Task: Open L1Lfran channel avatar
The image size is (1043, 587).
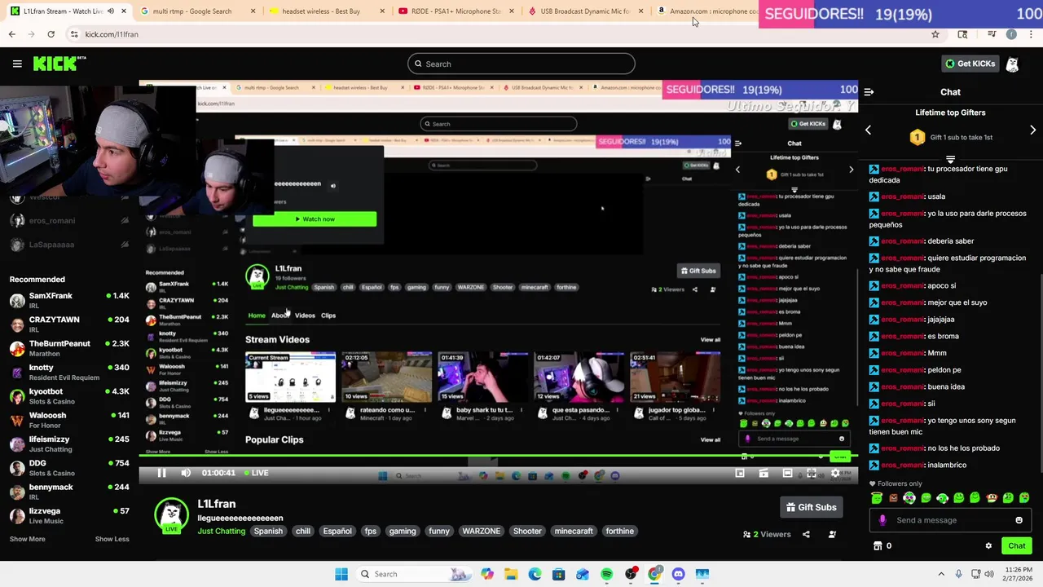Action: (171, 515)
